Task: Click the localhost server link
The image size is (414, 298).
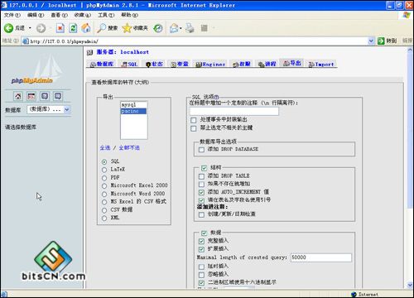Action: point(134,52)
